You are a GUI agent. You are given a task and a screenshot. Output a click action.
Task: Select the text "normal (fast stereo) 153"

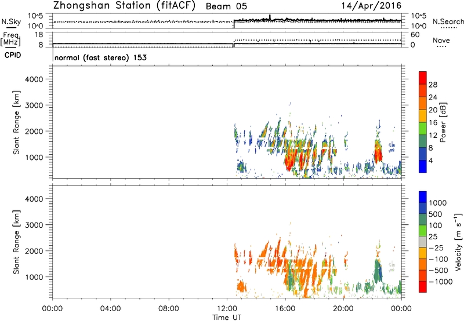click(100, 57)
